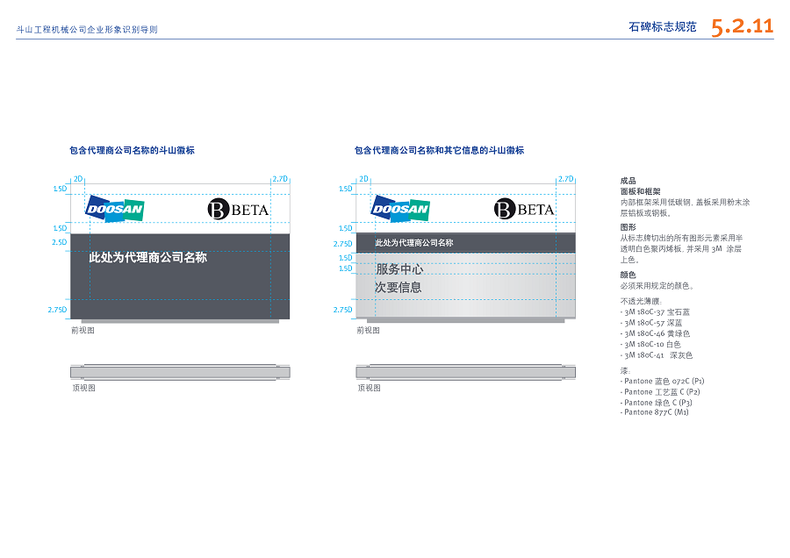The height and width of the screenshot is (558, 790).
Task: Click heading 包含代理商公司名称的斗山徽标
Action: [x=132, y=150]
